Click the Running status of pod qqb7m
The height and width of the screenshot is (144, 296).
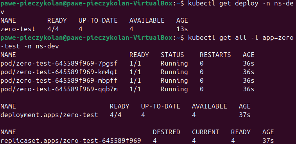pos(174,89)
